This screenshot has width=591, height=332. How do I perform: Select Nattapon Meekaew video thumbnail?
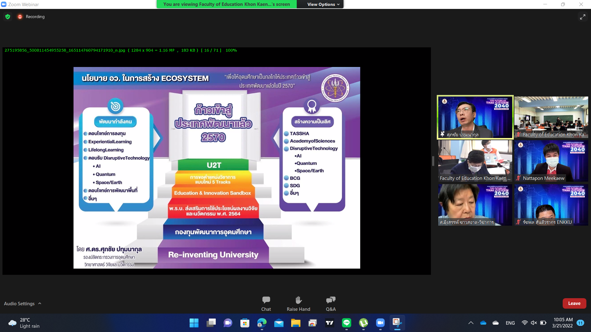551,161
